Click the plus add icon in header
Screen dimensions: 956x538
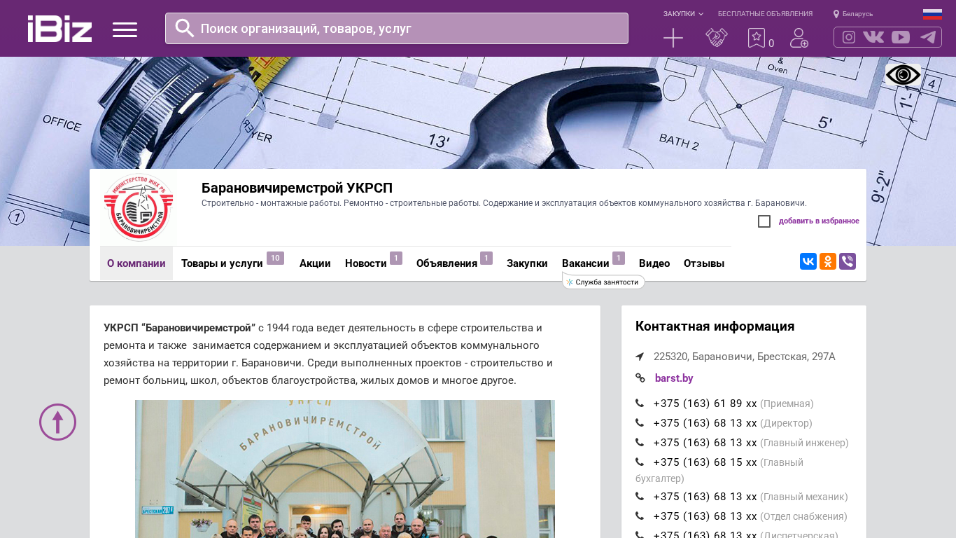click(673, 38)
